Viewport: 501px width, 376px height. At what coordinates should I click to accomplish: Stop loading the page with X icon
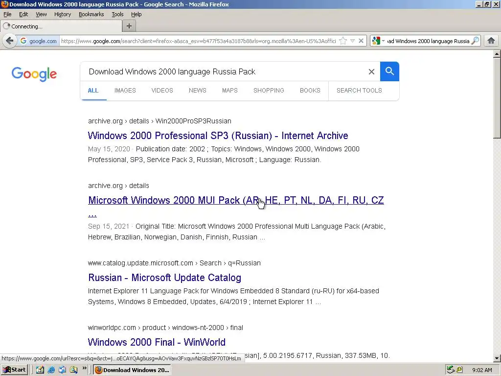click(361, 41)
